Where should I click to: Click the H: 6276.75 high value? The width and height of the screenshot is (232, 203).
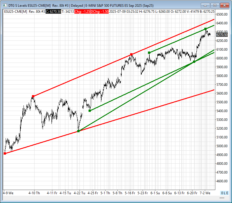147,12
